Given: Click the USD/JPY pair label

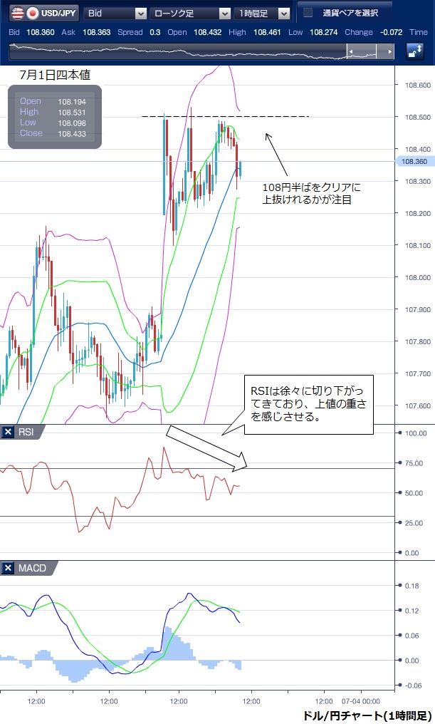Looking at the screenshot, I should 59,13.
